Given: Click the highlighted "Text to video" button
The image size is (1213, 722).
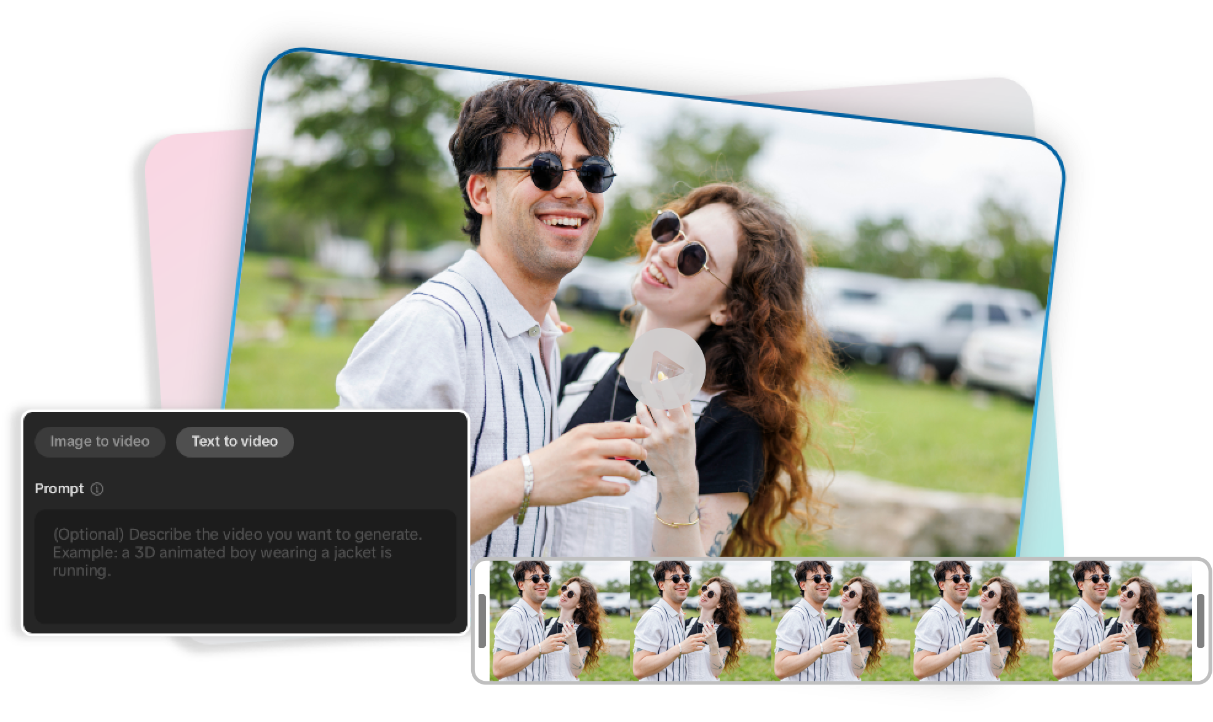Looking at the screenshot, I should pos(236,442).
